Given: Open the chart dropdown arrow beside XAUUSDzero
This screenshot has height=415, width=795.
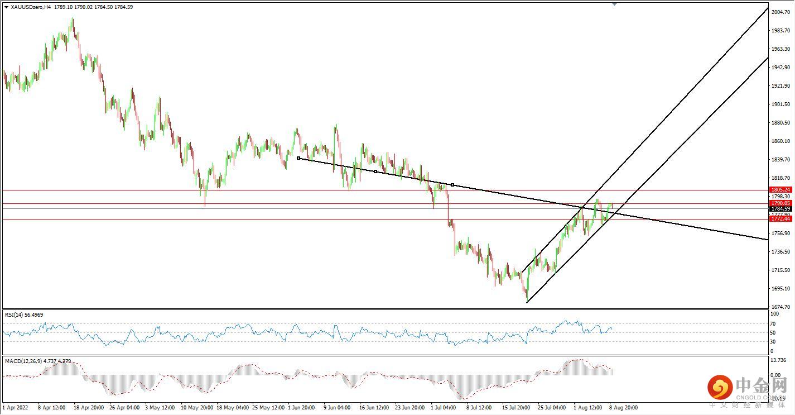Looking at the screenshot, I should [x=6, y=7].
